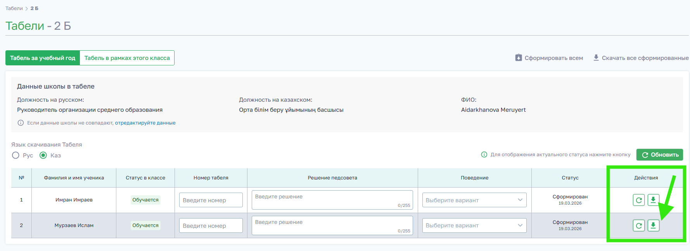This screenshot has width=690, height=251.
Task: Go to Табели in the breadcrumb
Action: 14,9
